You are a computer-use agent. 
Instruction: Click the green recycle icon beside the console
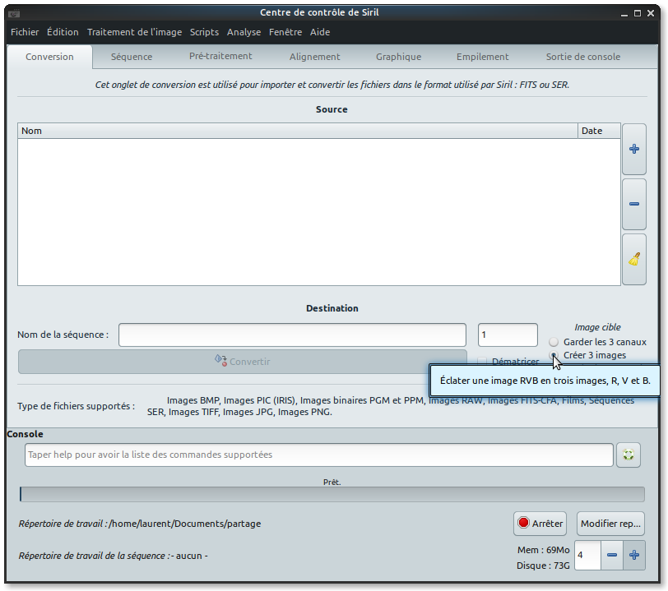click(629, 455)
